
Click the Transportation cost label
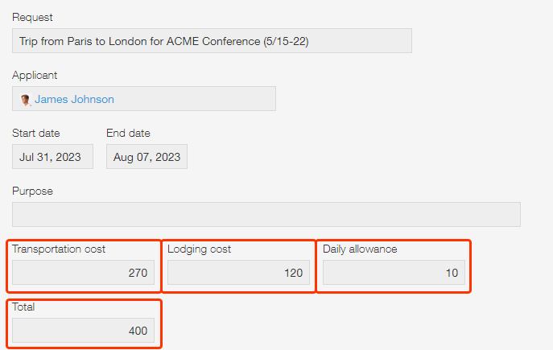click(59, 249)
